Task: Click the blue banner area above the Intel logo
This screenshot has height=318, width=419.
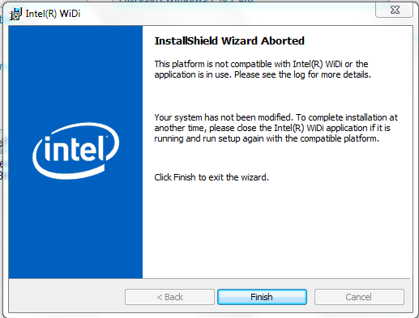Action: point(75,73)
